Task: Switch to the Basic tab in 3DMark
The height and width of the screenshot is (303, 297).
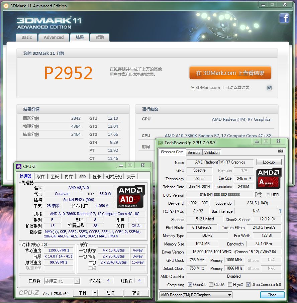Action: [26, 37]
